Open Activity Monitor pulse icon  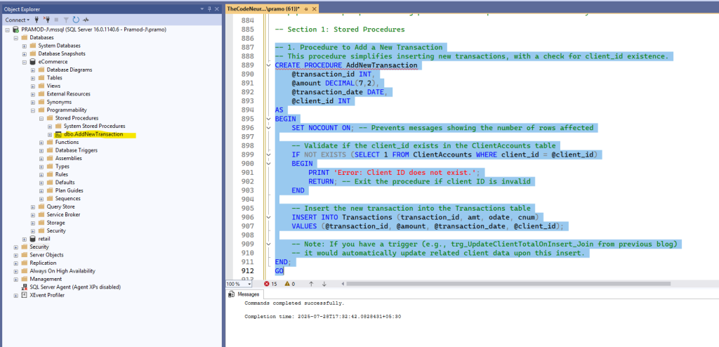(x=86, y=20)
